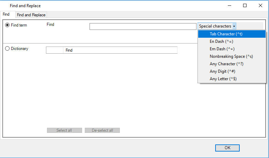Pick Any Letter (^$) entry

(232, 79)
